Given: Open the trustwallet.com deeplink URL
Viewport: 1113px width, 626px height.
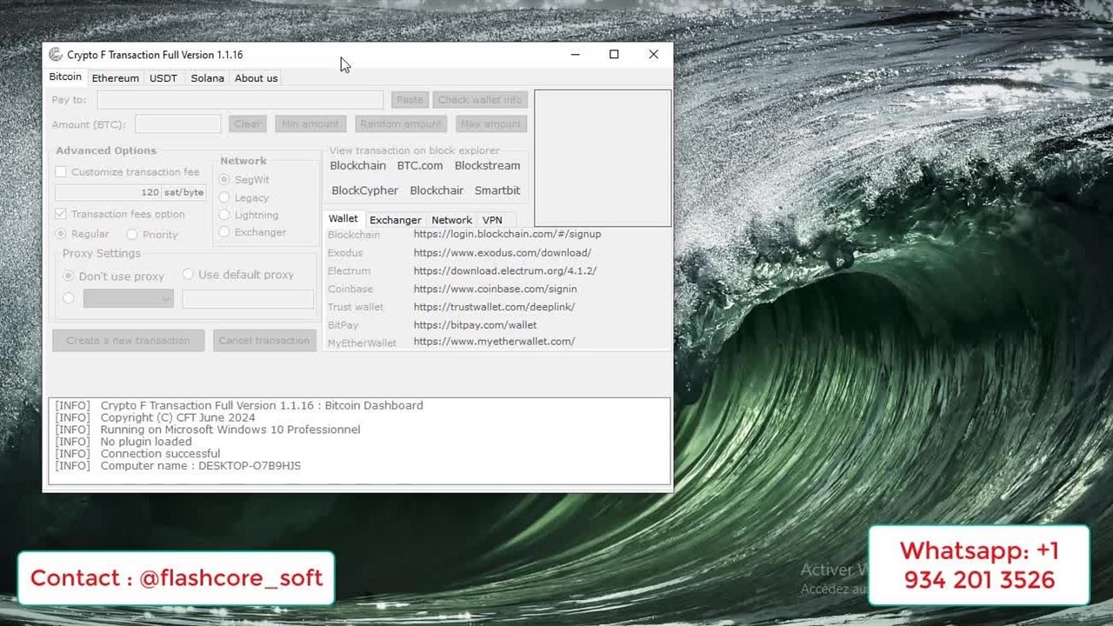Looking at the screenshot, I should pyautogui.click(x=495, y=307).
